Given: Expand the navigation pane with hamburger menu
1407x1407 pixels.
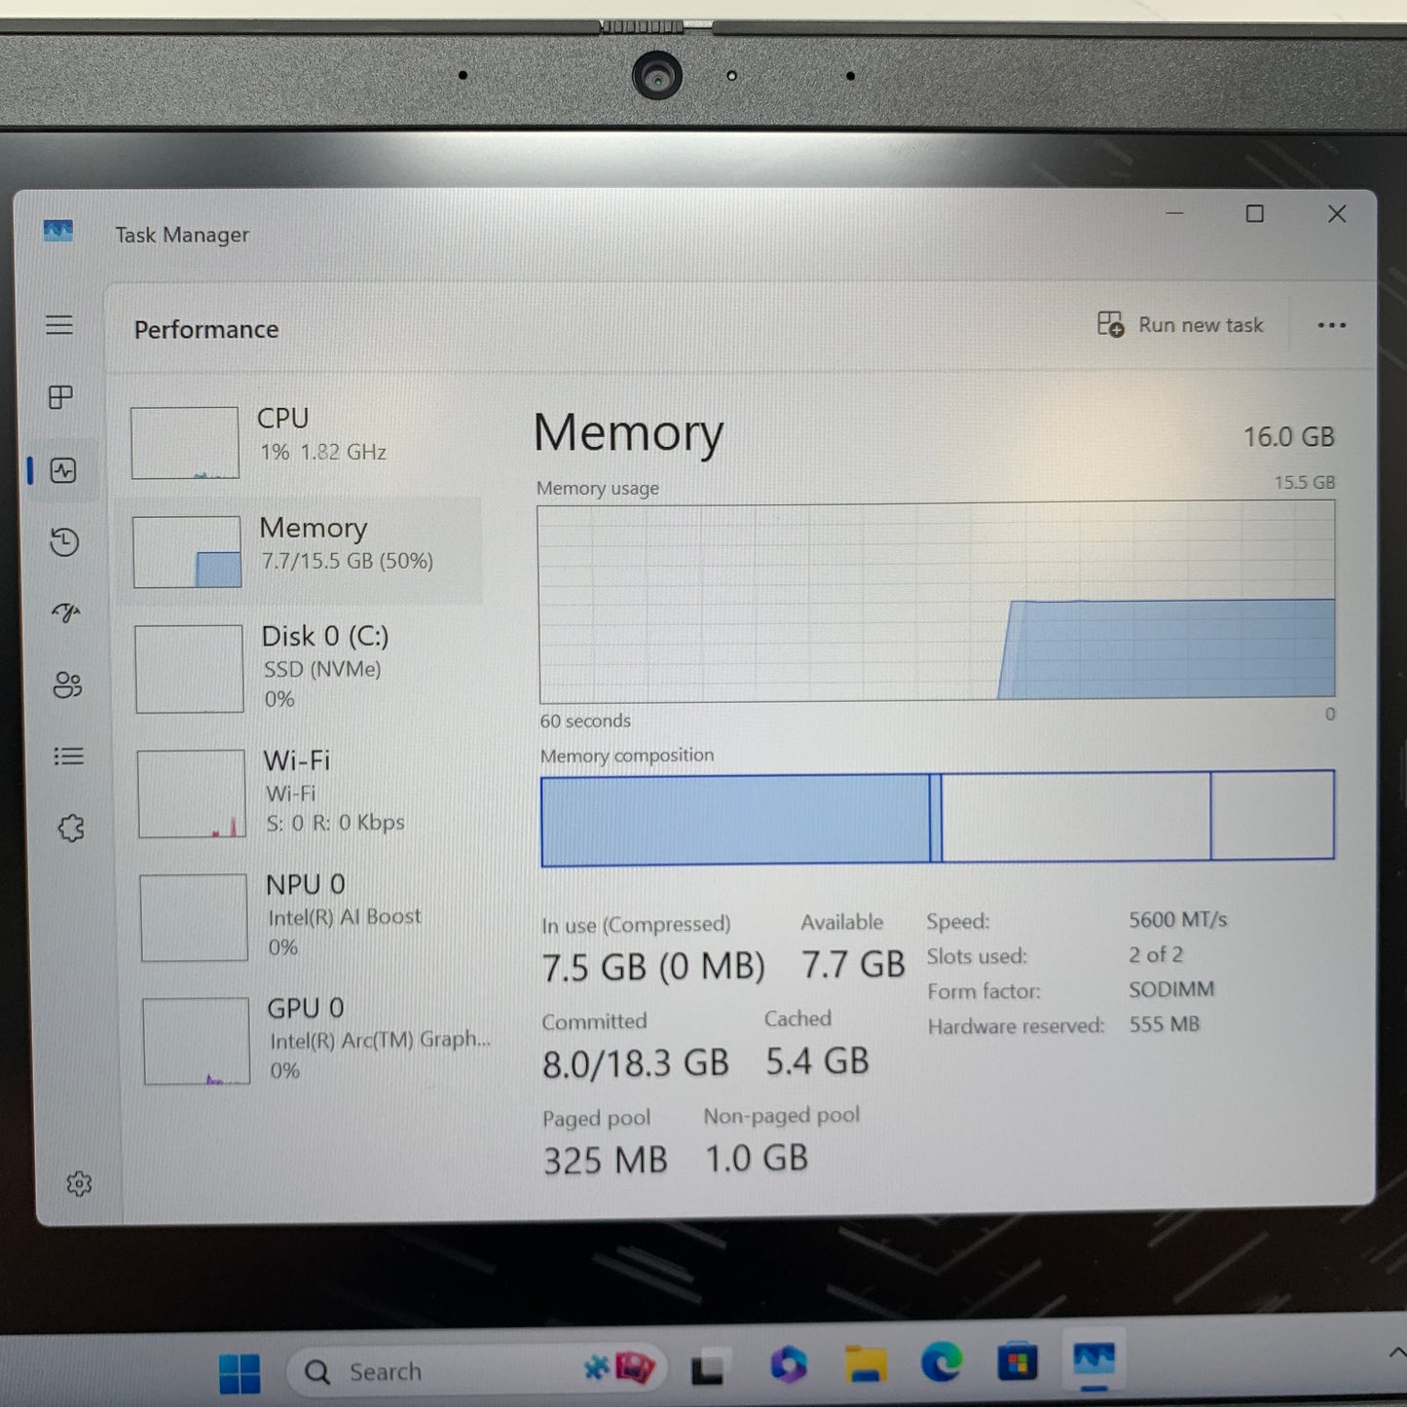Looking at the screenshot, I should [x=59, y=324].
